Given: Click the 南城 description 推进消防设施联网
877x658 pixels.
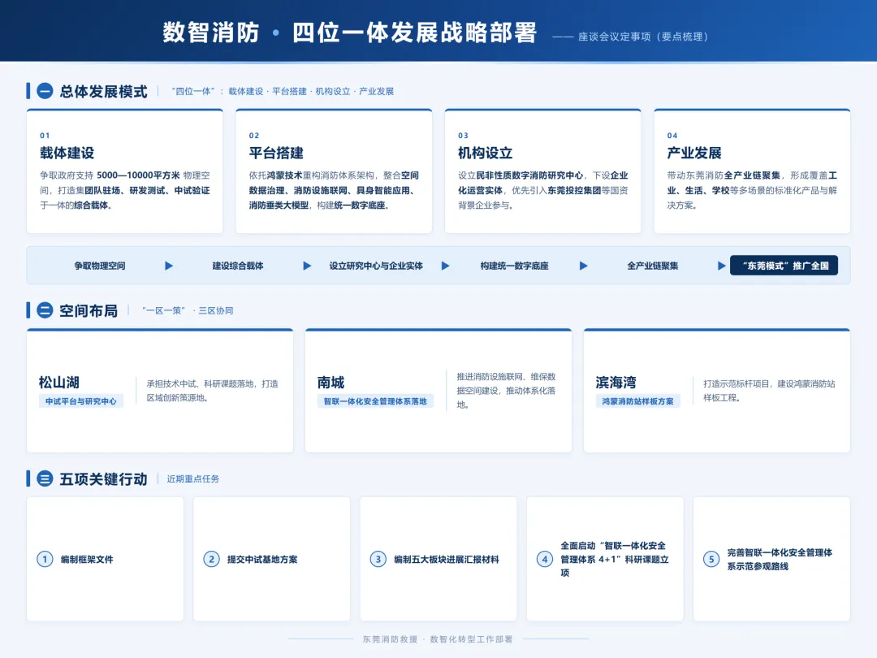Looking at the screenshot, I should (x=506, y=391).
